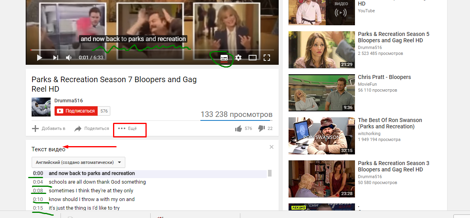Open Chris Pratt - Bloopers thumbnail
This screenshot has width=470, height=218.
pyautogui.click(x=322, y=93)
